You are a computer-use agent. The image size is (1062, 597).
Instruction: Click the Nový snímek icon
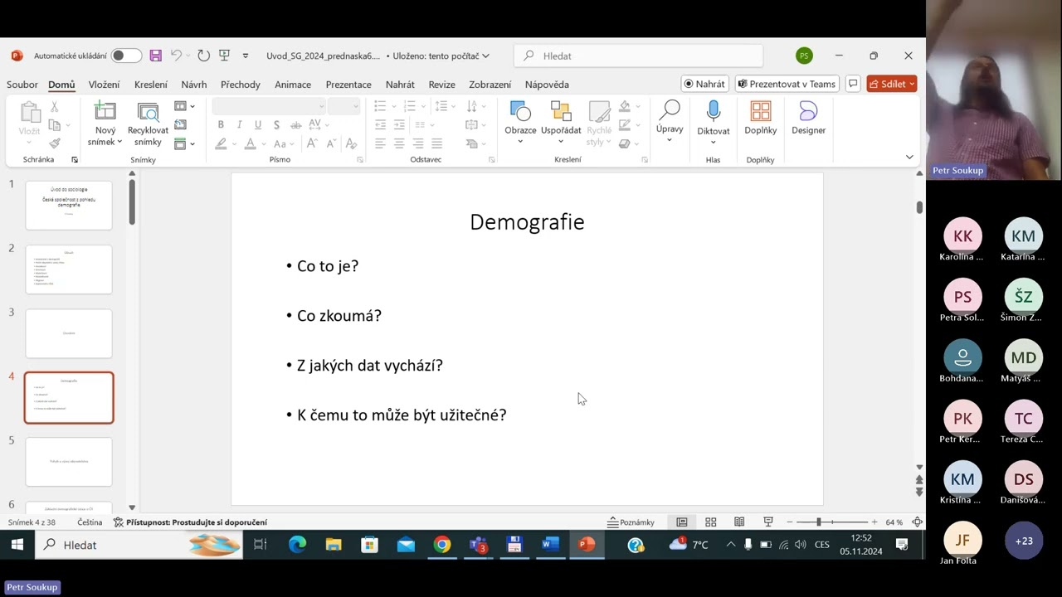[x=105, y=111]
